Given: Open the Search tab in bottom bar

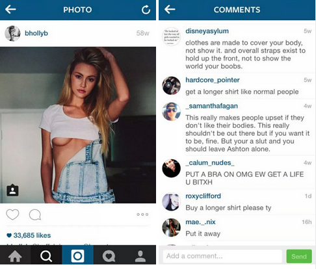Looking at the screenshot, I should click(46, 256).
